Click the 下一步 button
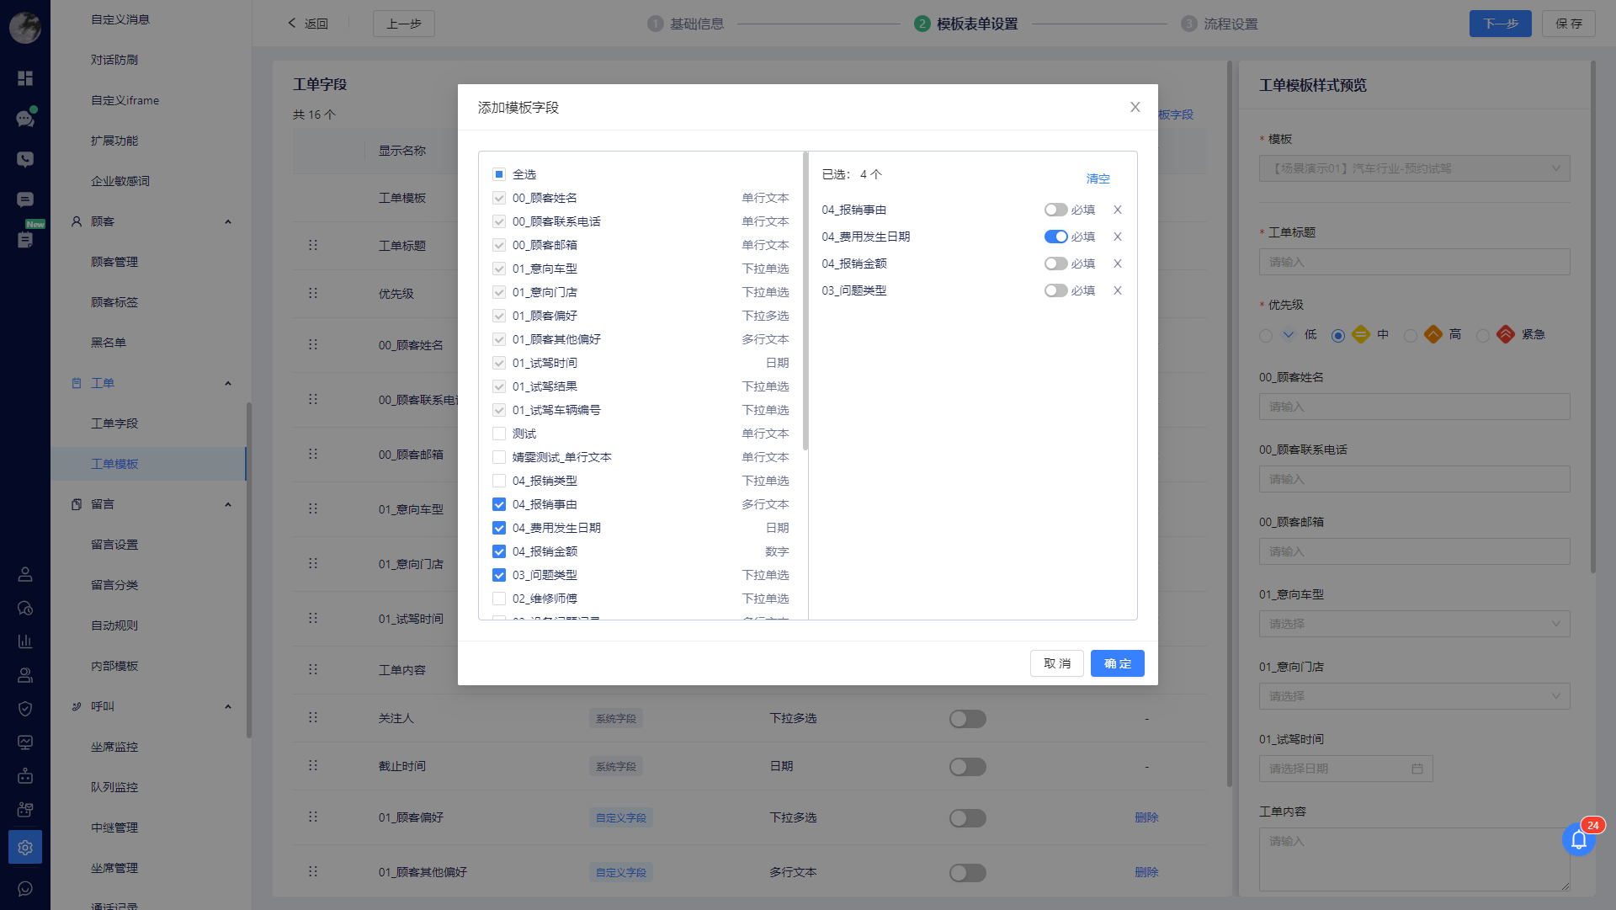Viewport: 1616px width, 910px height. click(1500, 24)
